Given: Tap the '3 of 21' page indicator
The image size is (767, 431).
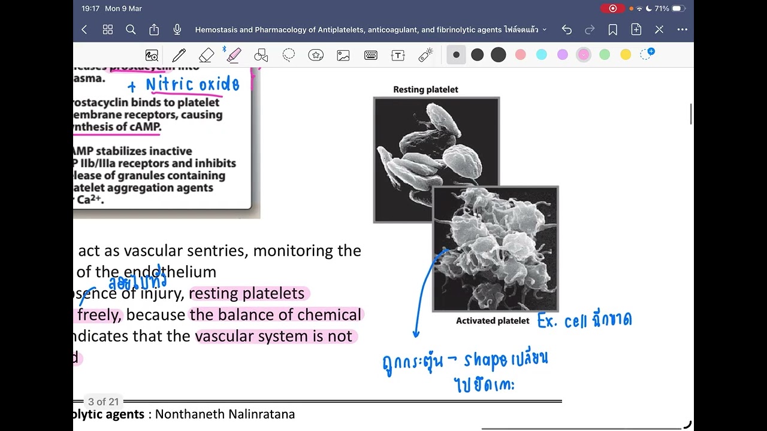Looking at the screenshot, I should click(x=104, y=402).
